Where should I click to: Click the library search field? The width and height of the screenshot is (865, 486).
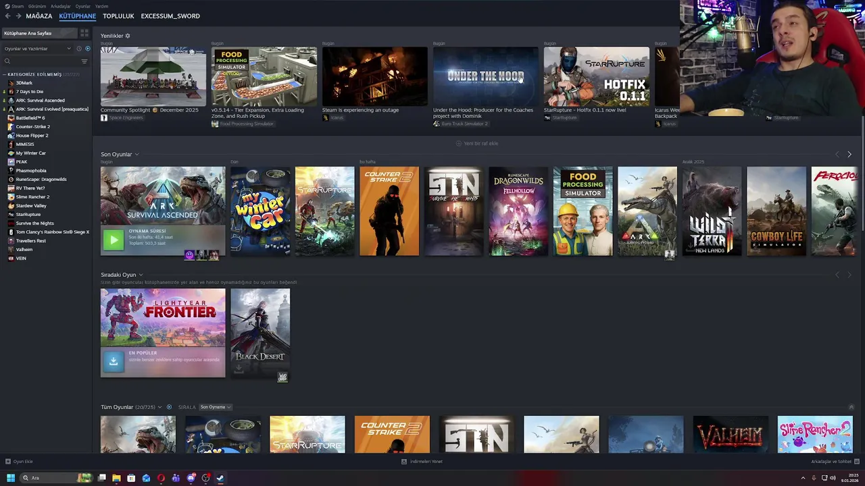[41, 61]
